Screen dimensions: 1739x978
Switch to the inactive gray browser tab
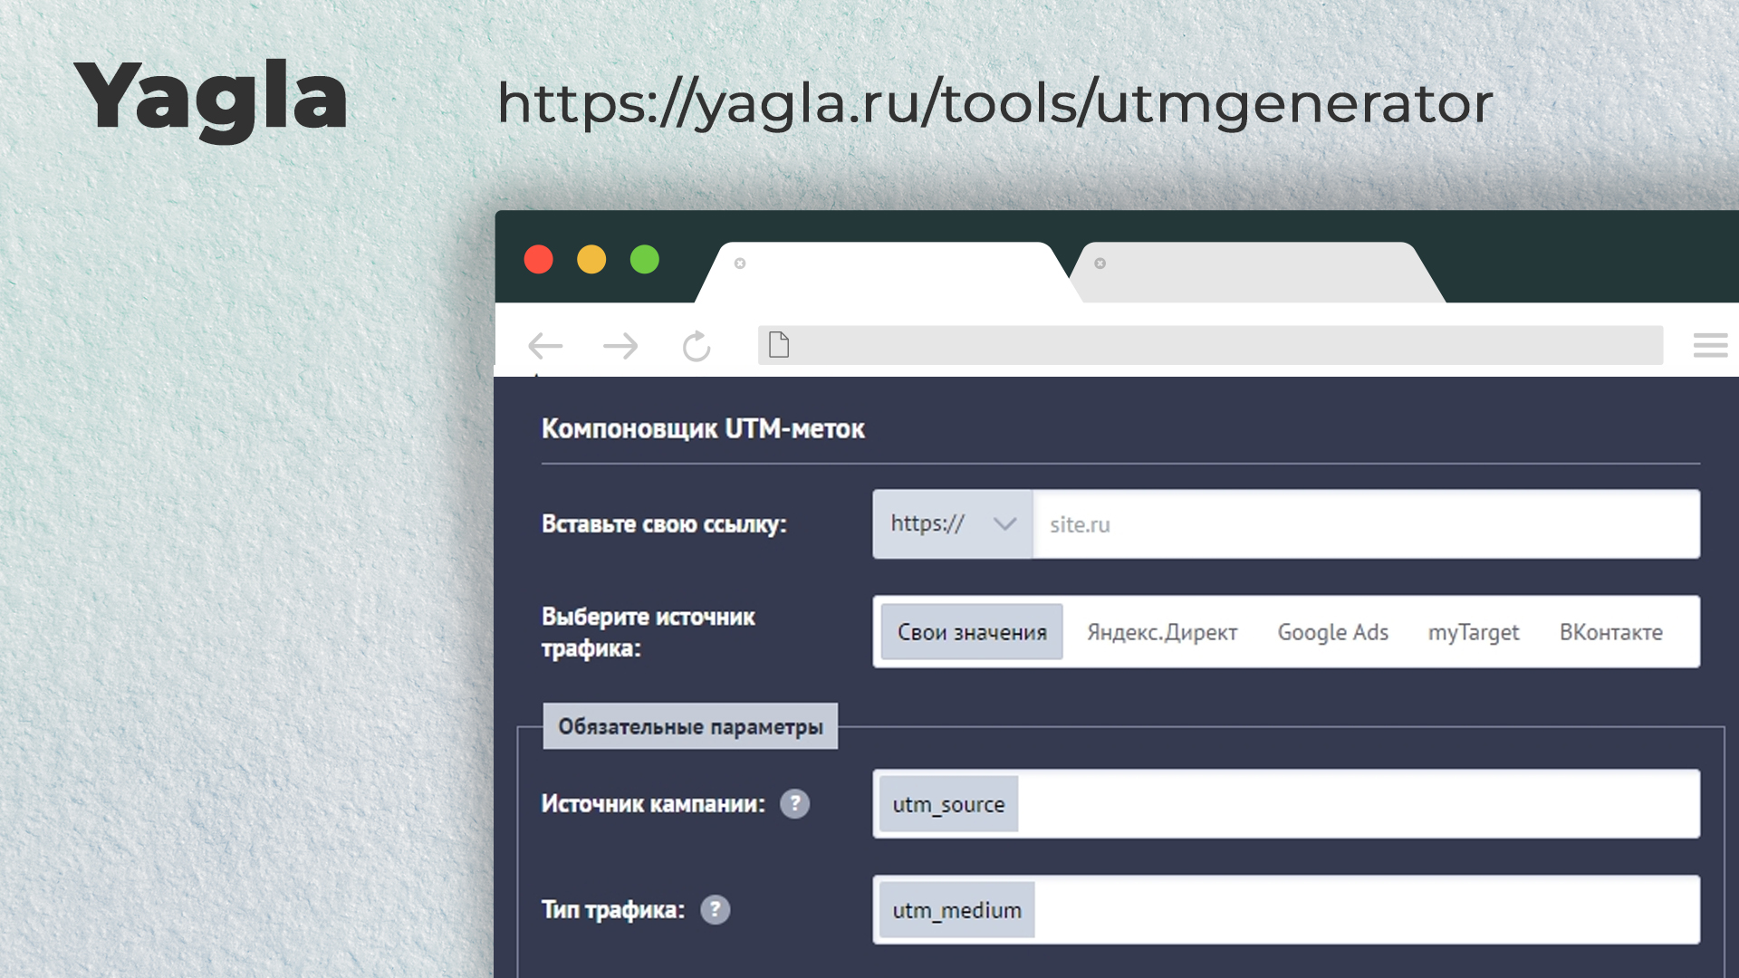coord(1259,272)
